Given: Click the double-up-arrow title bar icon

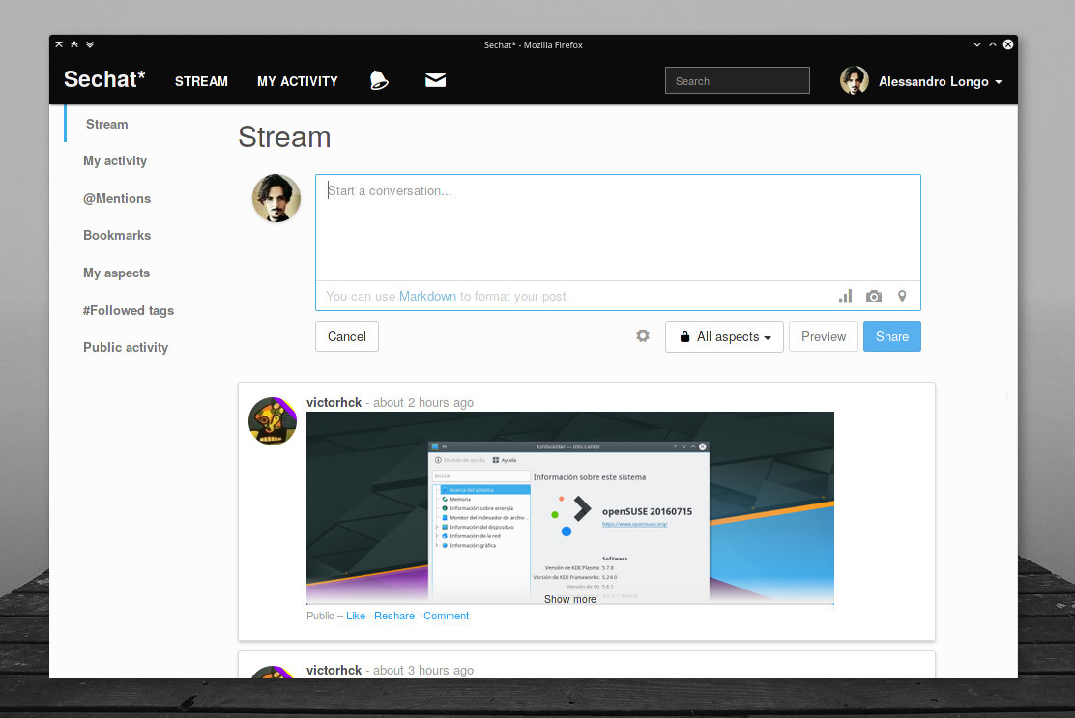Looking at the screenshot, I should pyautogui.click(x=74, y=44).
